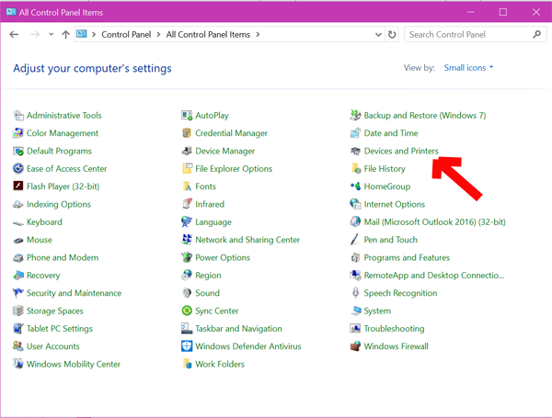
Task: Open Infrared settings
Action: point(210,204)
